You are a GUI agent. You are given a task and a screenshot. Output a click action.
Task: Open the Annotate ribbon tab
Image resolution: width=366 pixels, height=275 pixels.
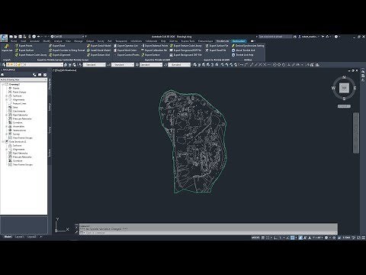pos(34,41)
